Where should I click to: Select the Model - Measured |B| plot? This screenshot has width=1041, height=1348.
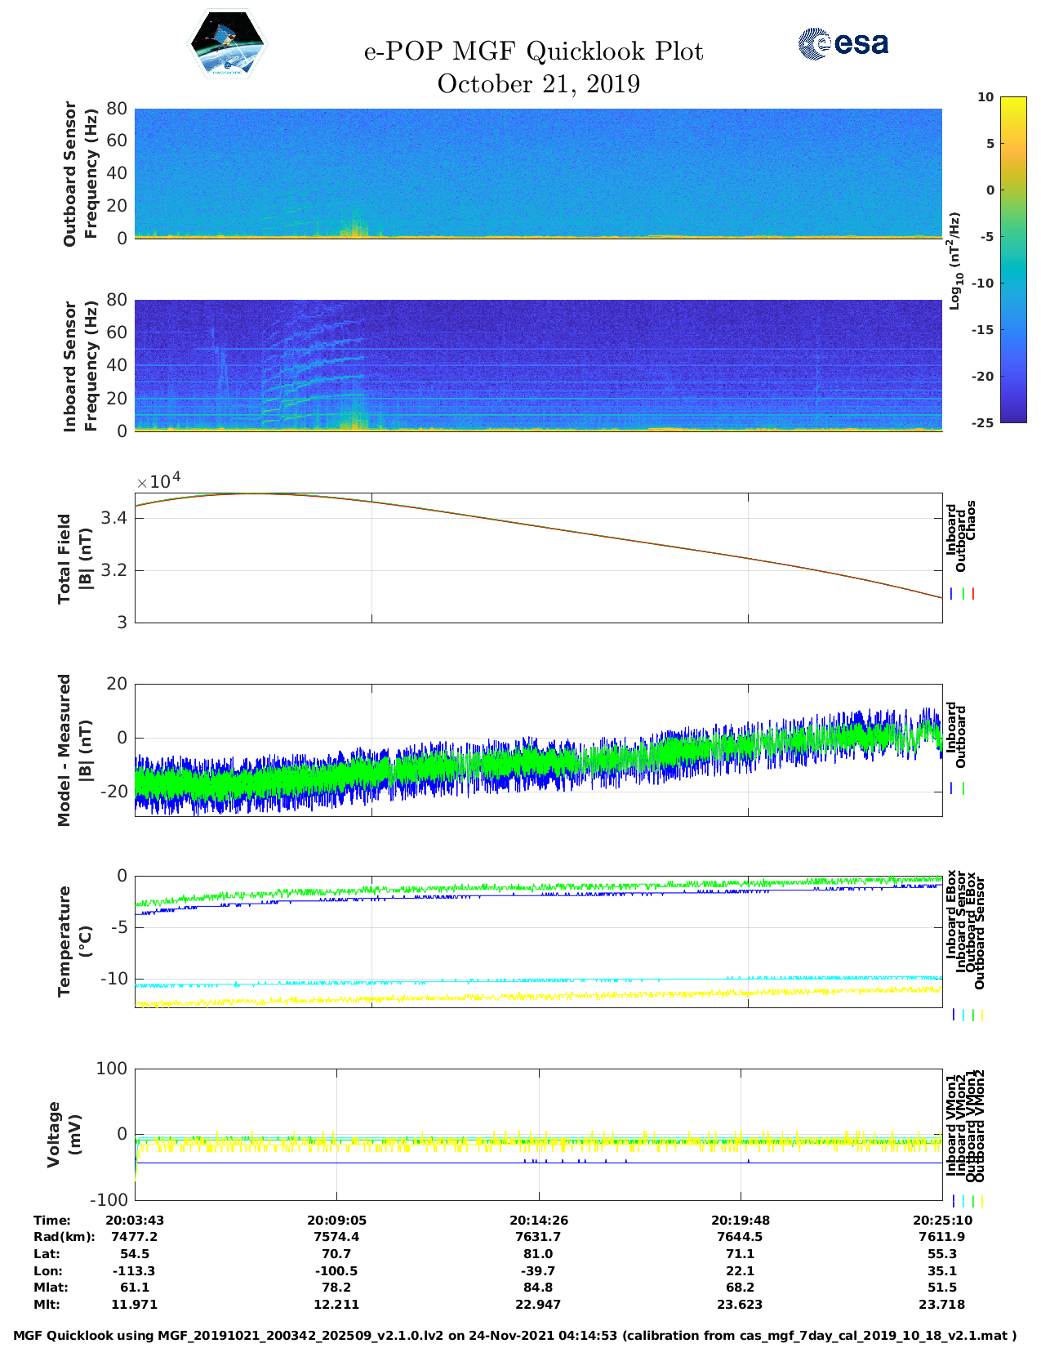point(538,749)
